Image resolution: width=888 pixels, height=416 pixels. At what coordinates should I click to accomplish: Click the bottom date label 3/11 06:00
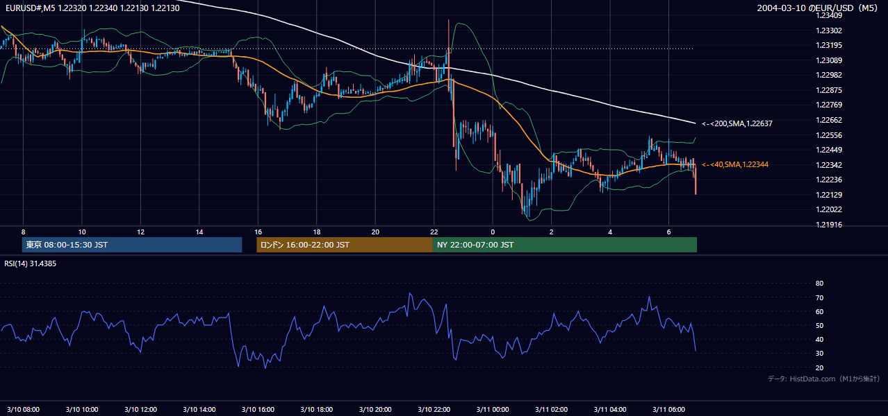[x=669, y=409]
